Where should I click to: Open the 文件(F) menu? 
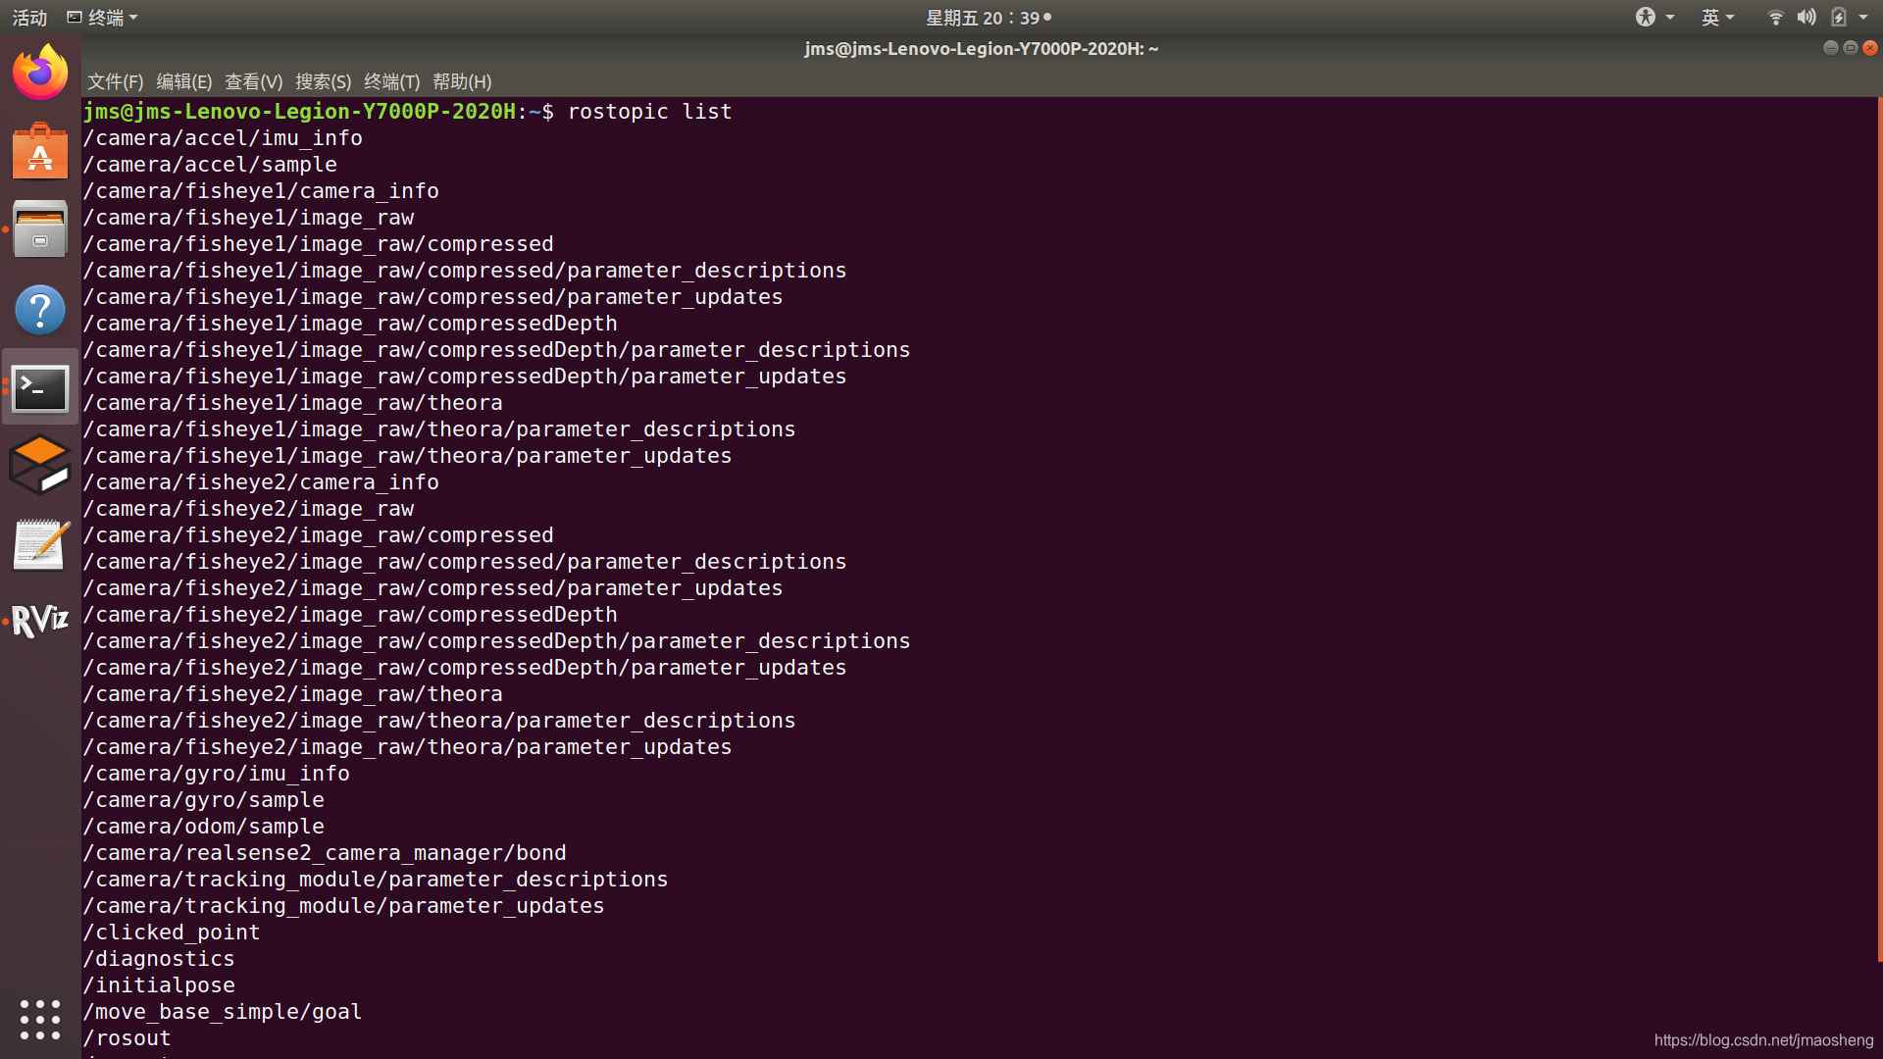tap(115, 81)
